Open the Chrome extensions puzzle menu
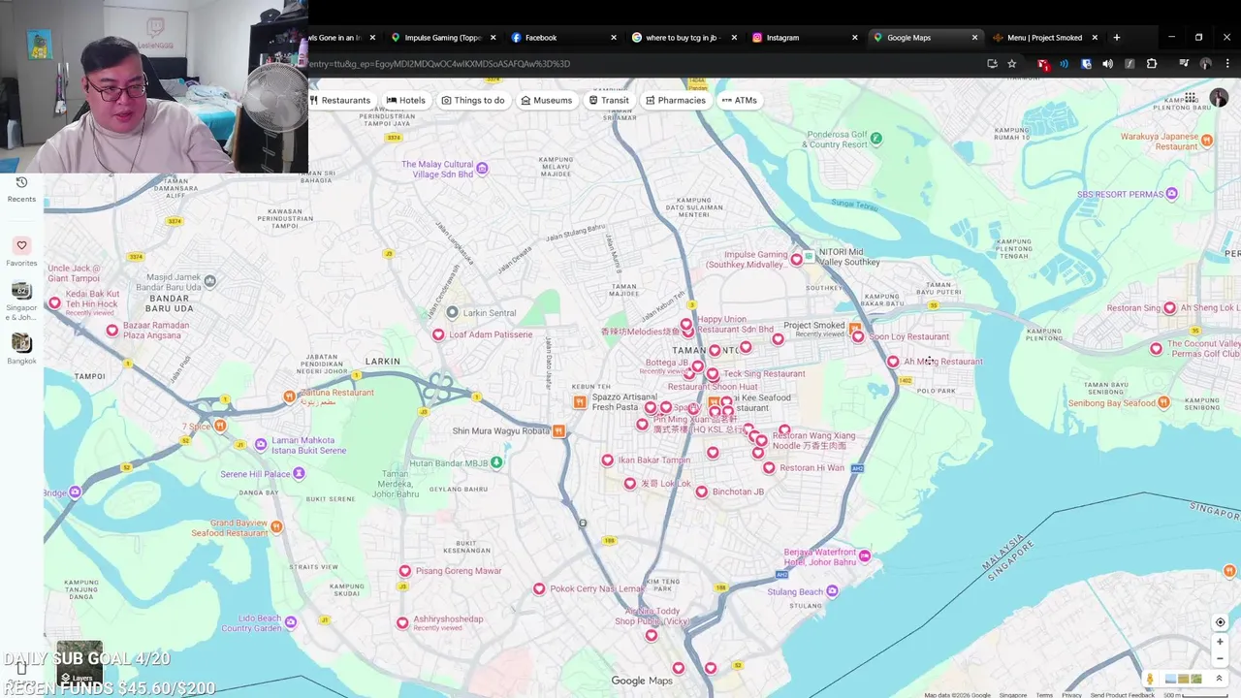 pyautogui.click(x=1152, y=64)
